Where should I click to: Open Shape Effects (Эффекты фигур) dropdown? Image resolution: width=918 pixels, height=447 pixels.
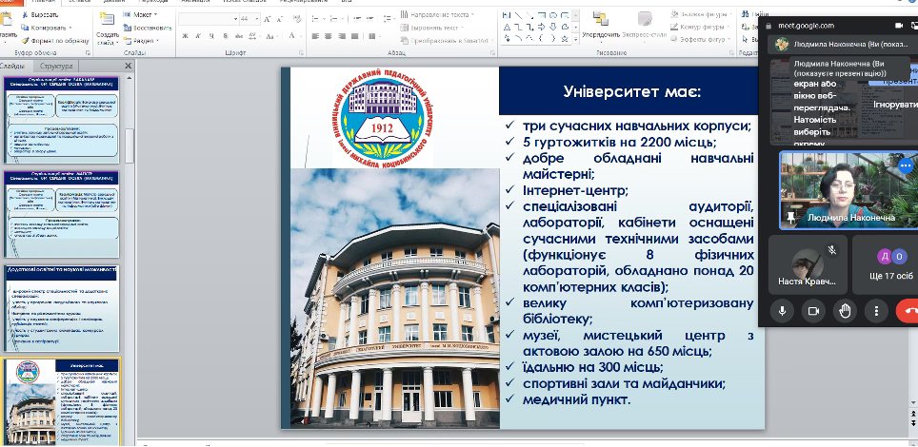(700, 40)
